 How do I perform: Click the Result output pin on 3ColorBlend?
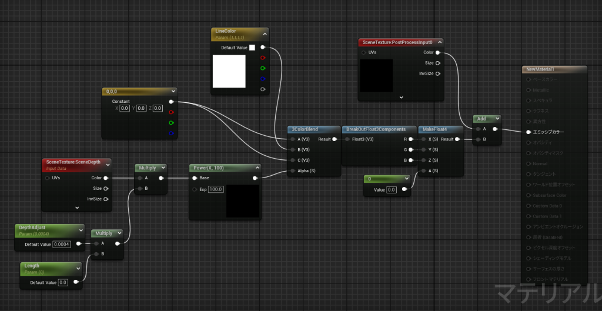pos(334,139)
